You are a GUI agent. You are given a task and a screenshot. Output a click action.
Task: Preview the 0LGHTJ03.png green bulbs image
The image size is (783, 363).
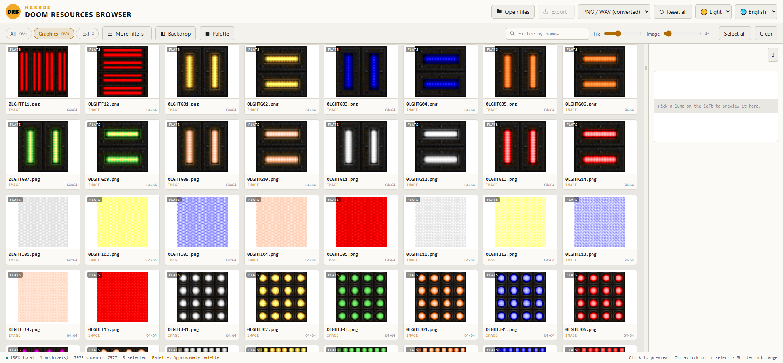(361, 297)
